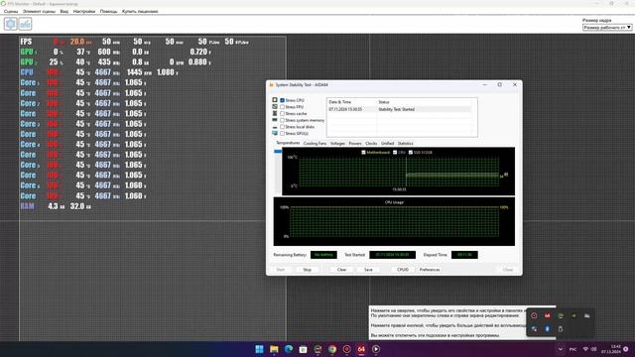Enable the Stress cache checkbox
The image size is (635, 357).
tap(282, 114)
